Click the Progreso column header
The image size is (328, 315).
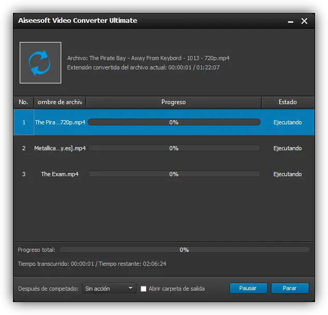(x=173, y=102)
